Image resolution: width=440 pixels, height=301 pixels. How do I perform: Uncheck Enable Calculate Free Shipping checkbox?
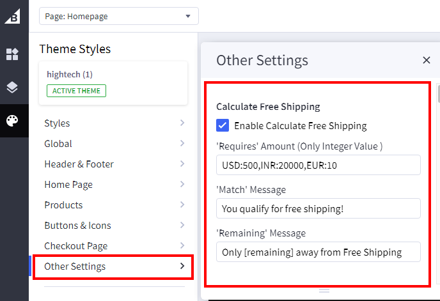223,125
